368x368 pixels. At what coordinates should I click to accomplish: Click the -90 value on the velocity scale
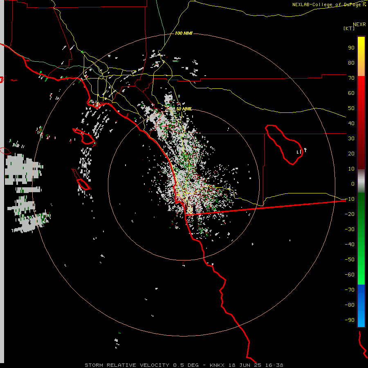350,320
